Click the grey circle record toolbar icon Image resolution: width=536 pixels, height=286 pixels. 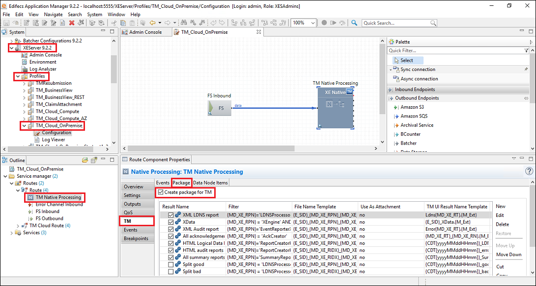[x=324, y=23]
